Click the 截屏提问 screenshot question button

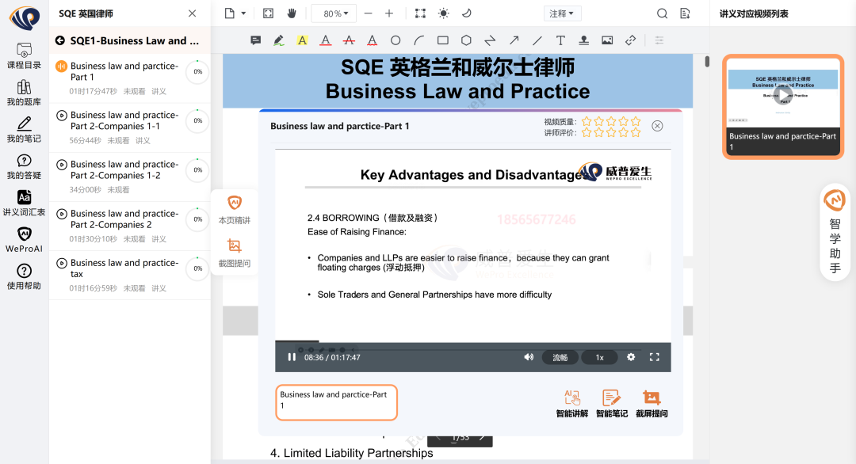(x=652, y=403)
